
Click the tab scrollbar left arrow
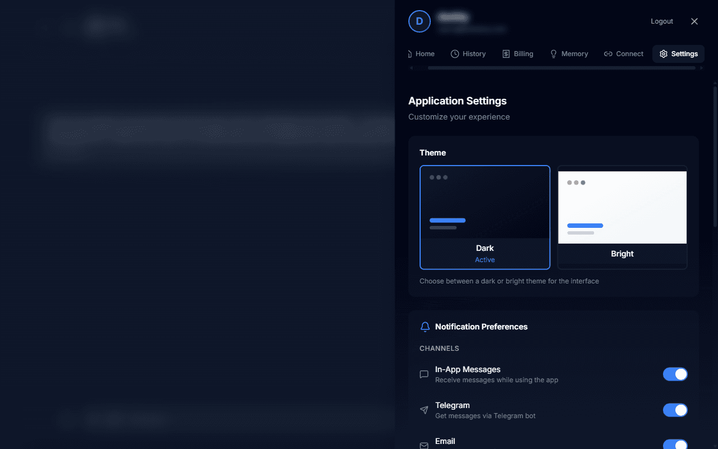pos(411,68)
